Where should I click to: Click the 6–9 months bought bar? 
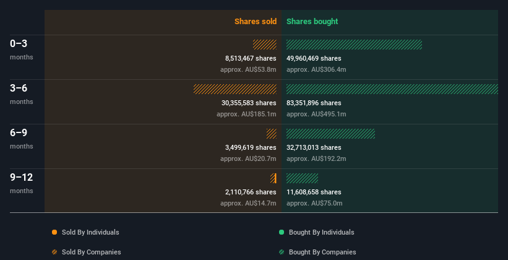tap(330, 134)
